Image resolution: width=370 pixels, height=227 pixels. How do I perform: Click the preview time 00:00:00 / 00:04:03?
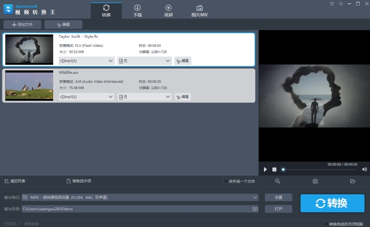pyautogui.click(x=342, y=164)
